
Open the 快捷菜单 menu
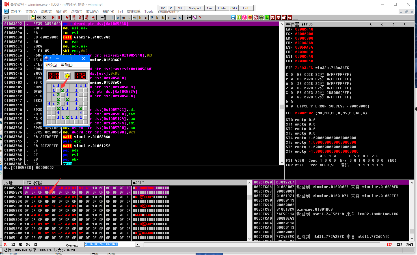[x=134, y=12]
